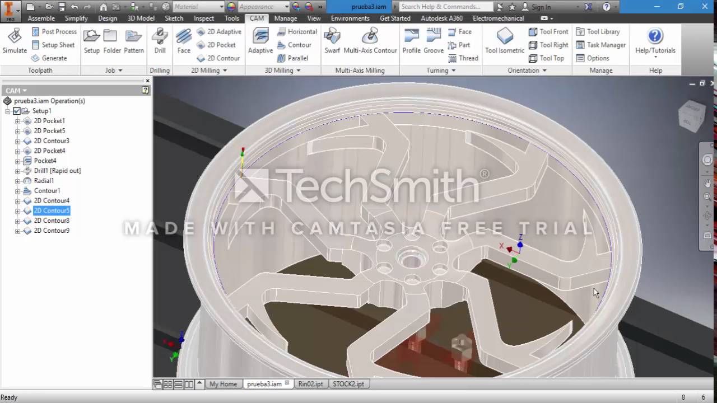Switch to the STOCK2.ipt document tab
Image resolution: width=717 pixels, height=403 pixels.
click(348, 384)
